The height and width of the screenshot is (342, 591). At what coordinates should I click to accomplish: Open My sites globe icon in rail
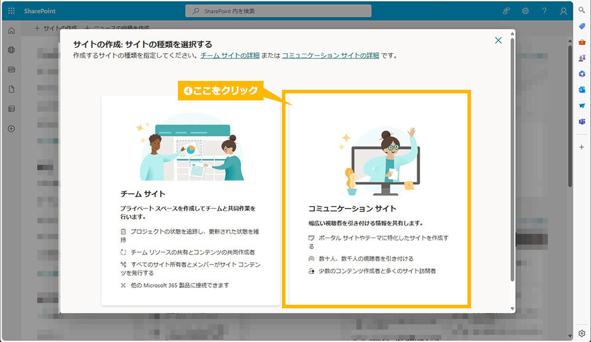tap(11, 50)
